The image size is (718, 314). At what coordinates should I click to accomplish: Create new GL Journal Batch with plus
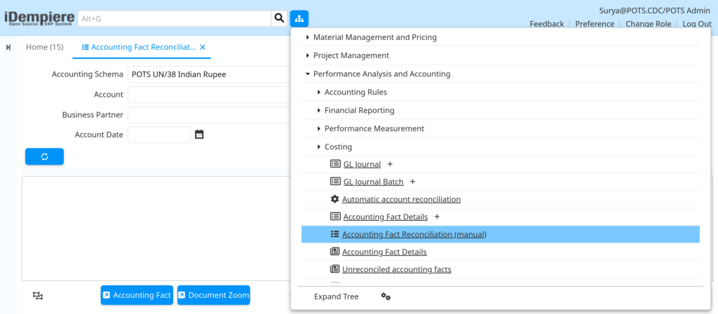[412, 182]
